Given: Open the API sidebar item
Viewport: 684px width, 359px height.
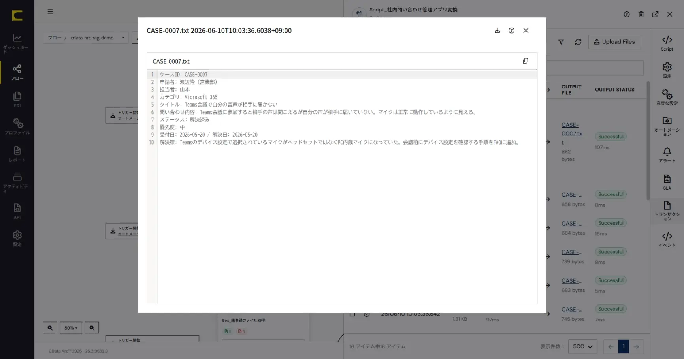Looking at the screenshot, I should [x=17, y=211].
